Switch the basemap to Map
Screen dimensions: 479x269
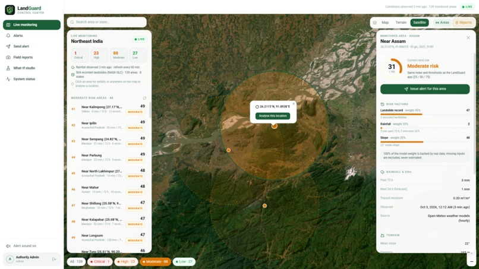coord(385,23)
